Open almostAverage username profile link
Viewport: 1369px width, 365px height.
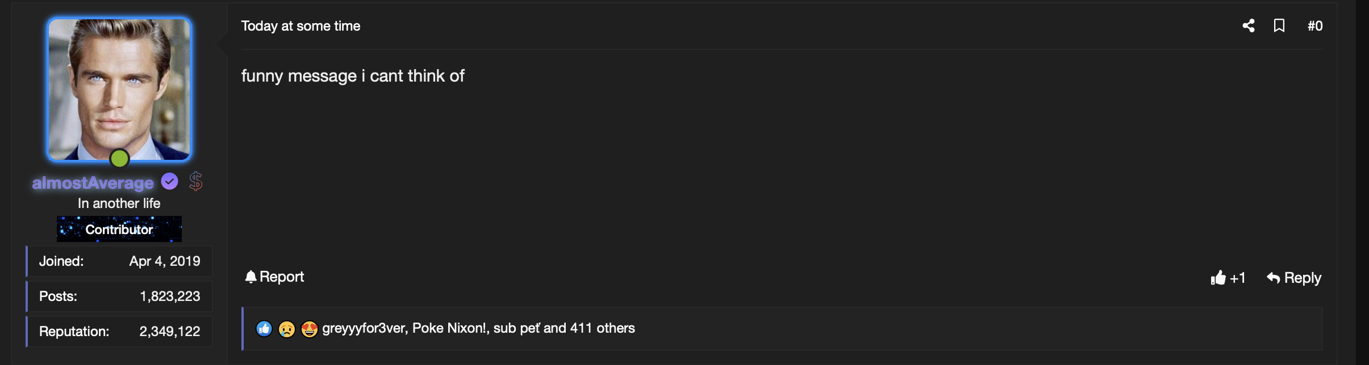point(93,183)
